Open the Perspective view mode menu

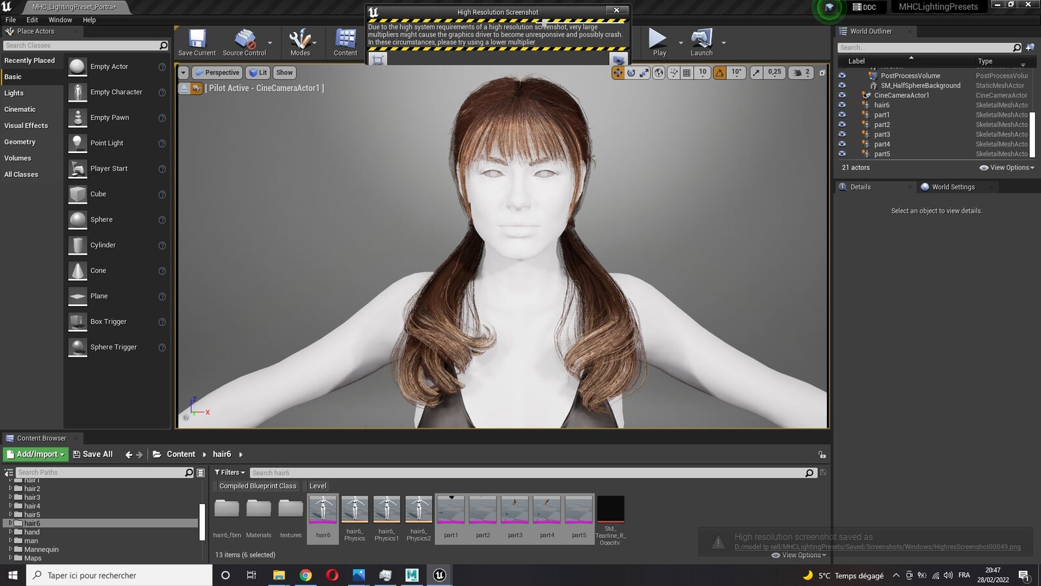click(x=217, y=73)
